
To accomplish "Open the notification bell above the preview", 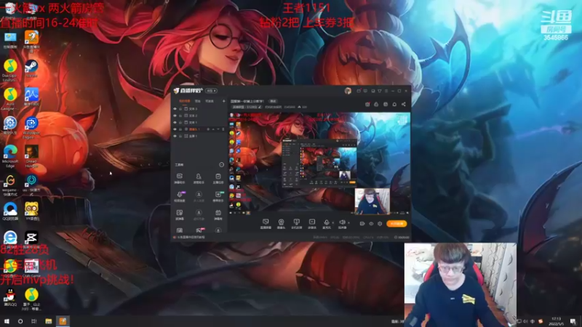I will [x=394, y=105].
